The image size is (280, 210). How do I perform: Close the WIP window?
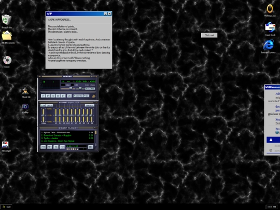[109, 14]
